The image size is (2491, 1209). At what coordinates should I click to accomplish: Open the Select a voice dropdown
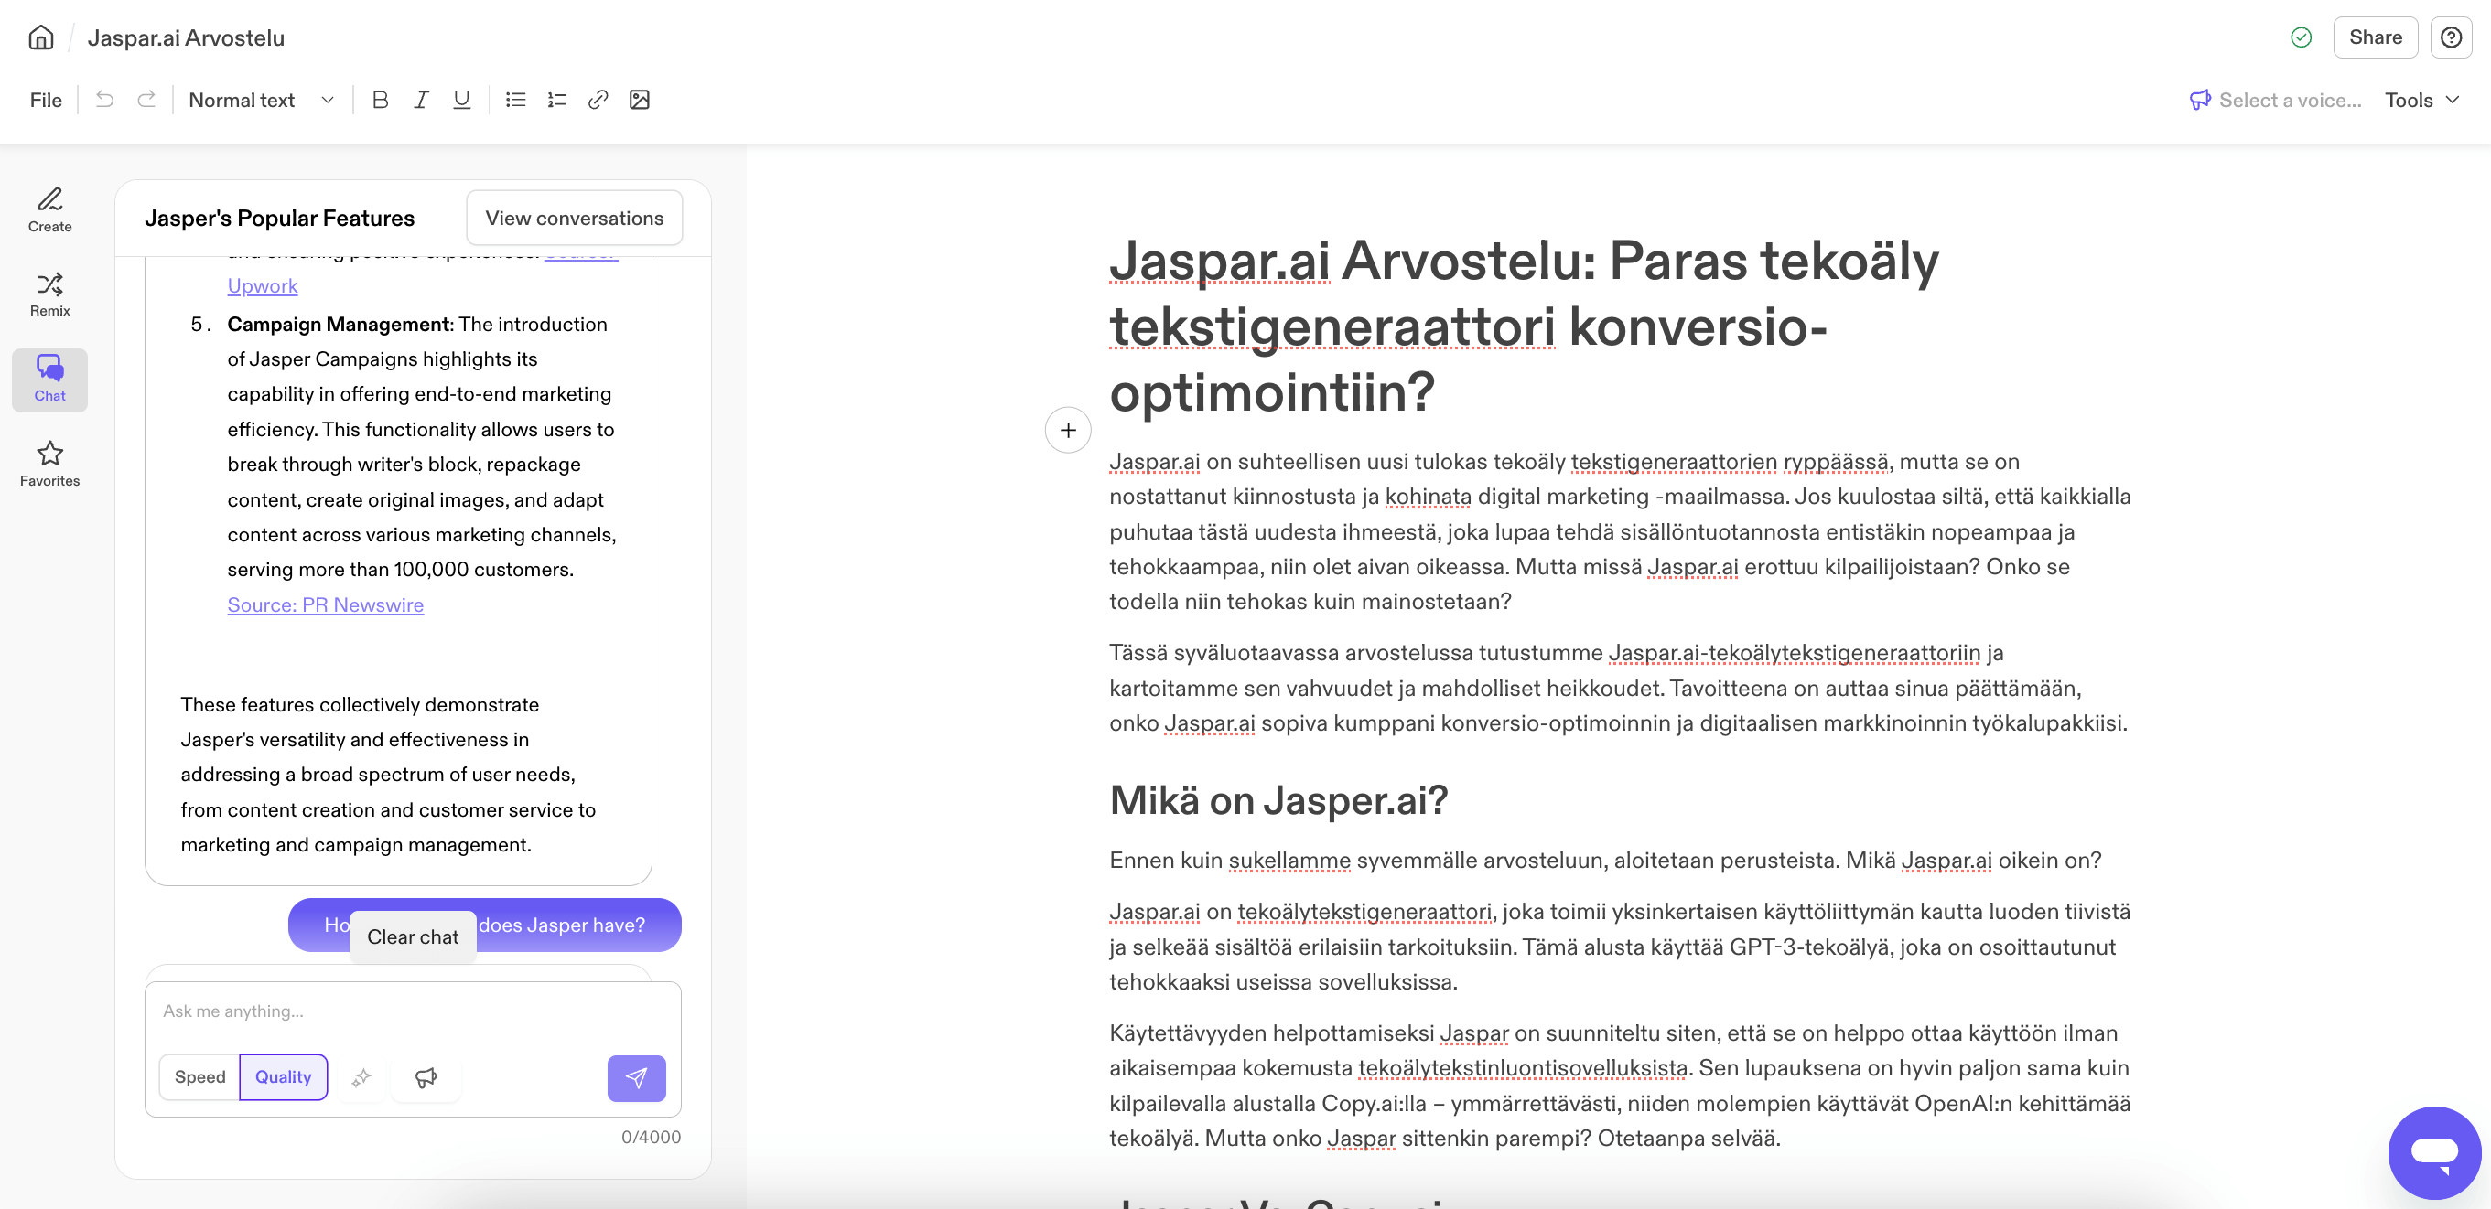point(2276,100)
